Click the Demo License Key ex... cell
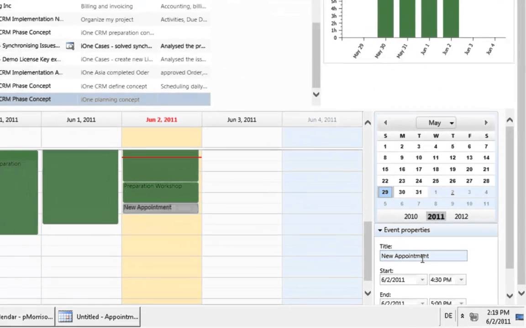The height and width of the screenshot is (328, 526). (x=31, y=59)
